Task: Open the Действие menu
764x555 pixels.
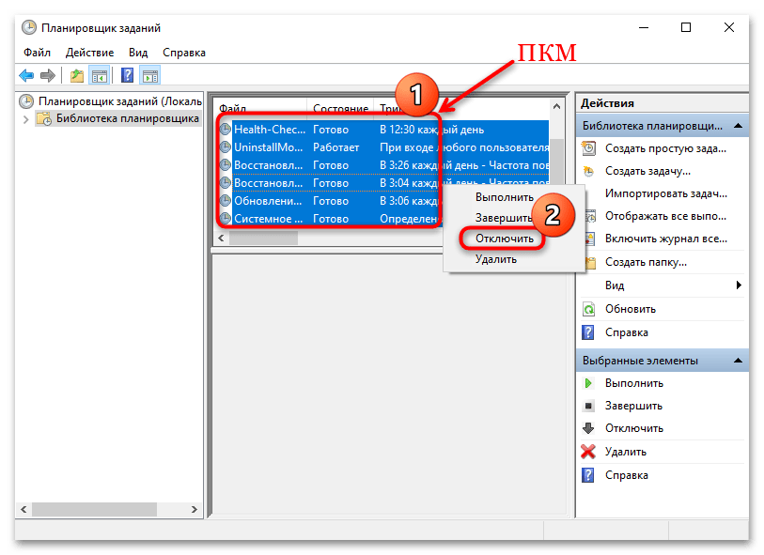Action: [x=90, y=53]
